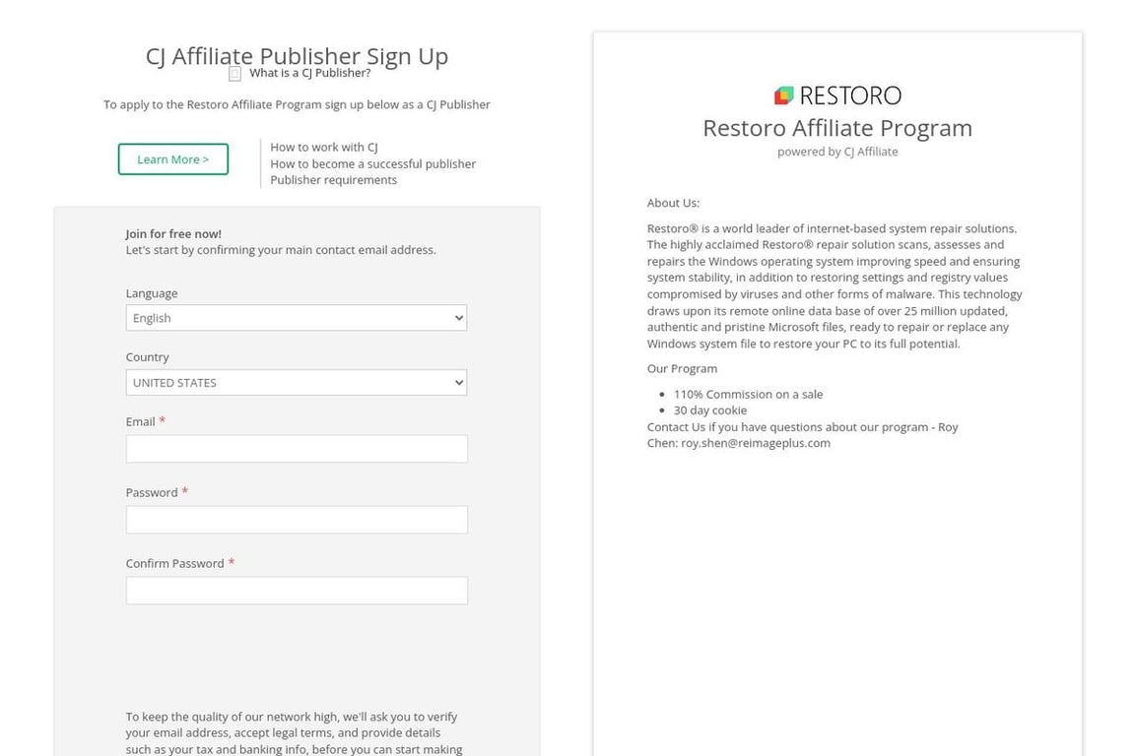The width and height of the screenshot is (1135, 756).
Task: Click the 'Restoro Affiliate Program' heading
Action: [x=837, y=128]
